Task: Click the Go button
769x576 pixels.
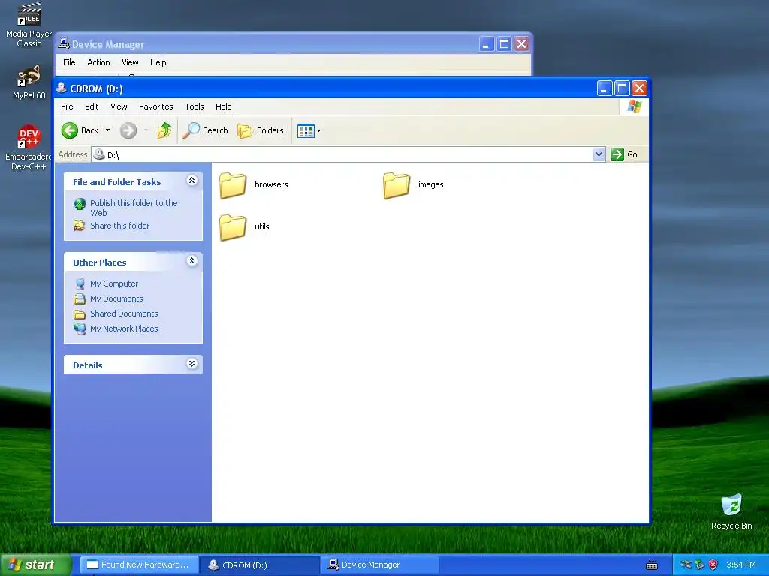Action: tap(624, 154)
